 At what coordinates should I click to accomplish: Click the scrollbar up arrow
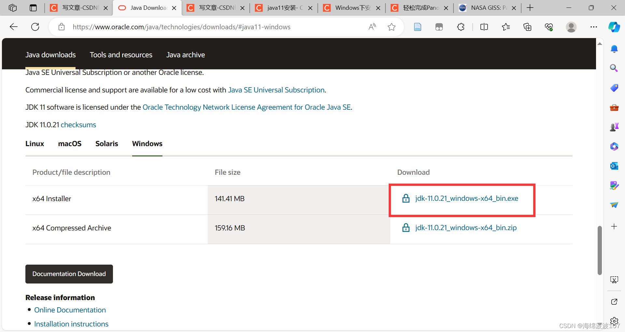600,44
